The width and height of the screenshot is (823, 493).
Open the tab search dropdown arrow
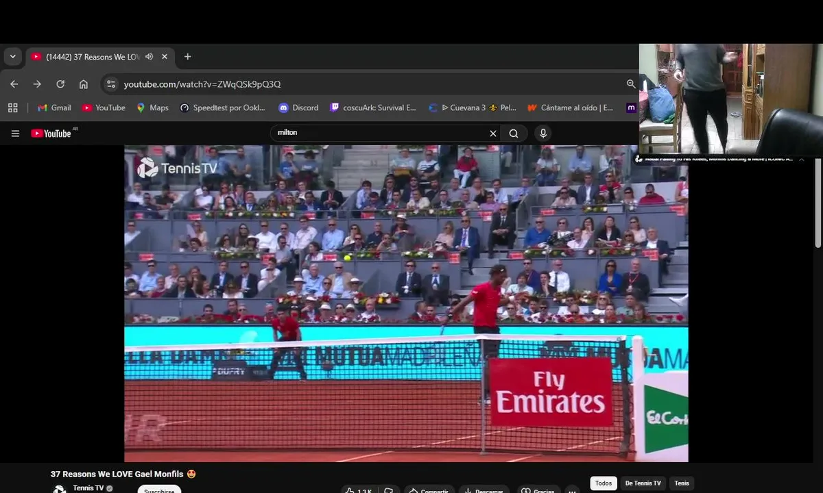[12, 57]
